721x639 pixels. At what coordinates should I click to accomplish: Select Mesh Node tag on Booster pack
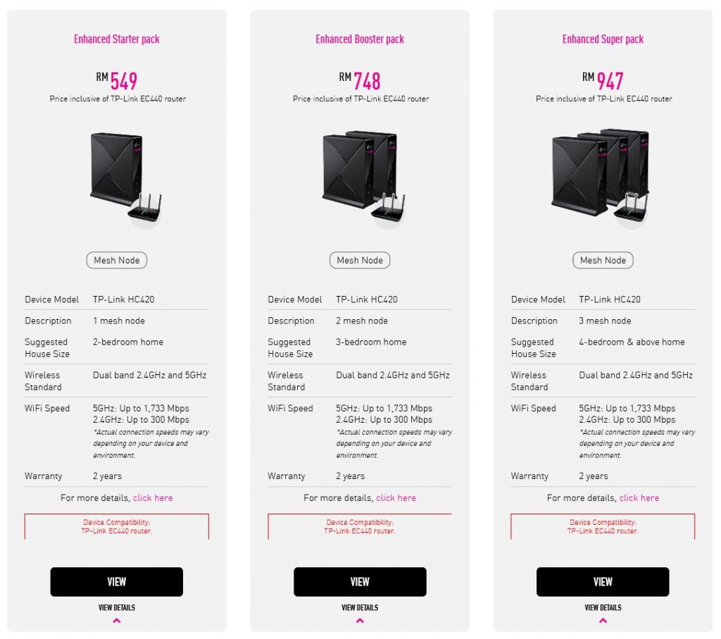(360, 261)
